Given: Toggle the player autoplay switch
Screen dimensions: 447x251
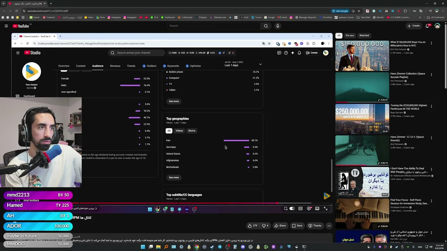Looking at the screenshot, I should pos(292,208).
